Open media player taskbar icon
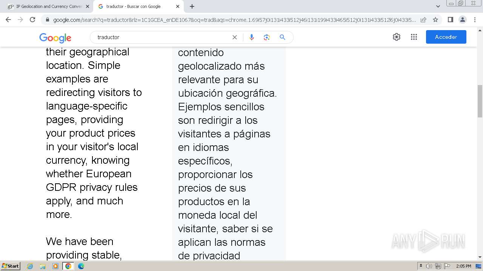Viewport: 483px width, 271px height. point(55,266)
